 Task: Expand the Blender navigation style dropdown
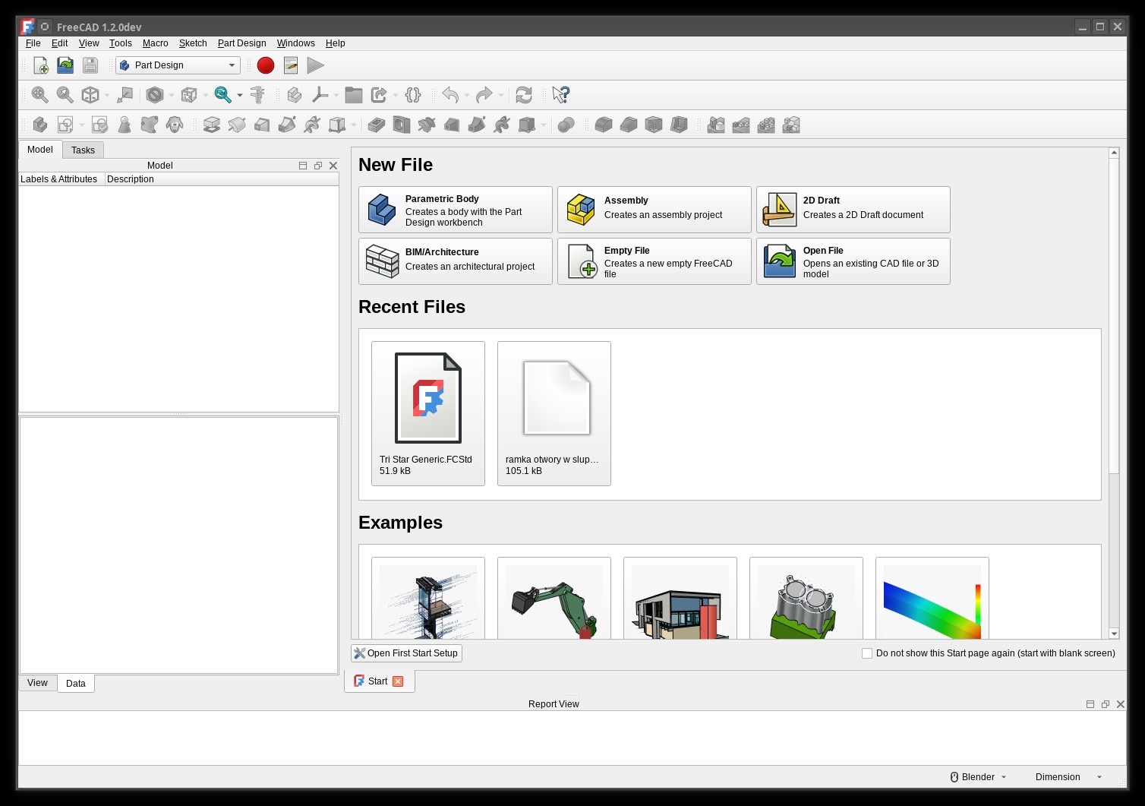pos(979,777)
